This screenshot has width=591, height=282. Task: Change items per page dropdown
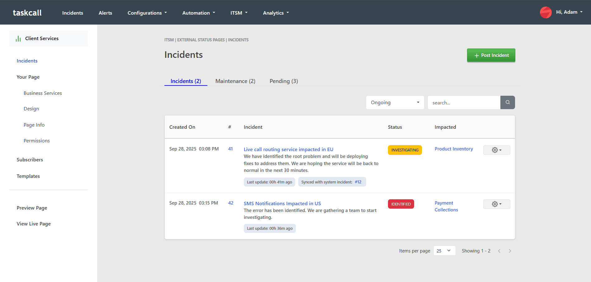point(444,251)
